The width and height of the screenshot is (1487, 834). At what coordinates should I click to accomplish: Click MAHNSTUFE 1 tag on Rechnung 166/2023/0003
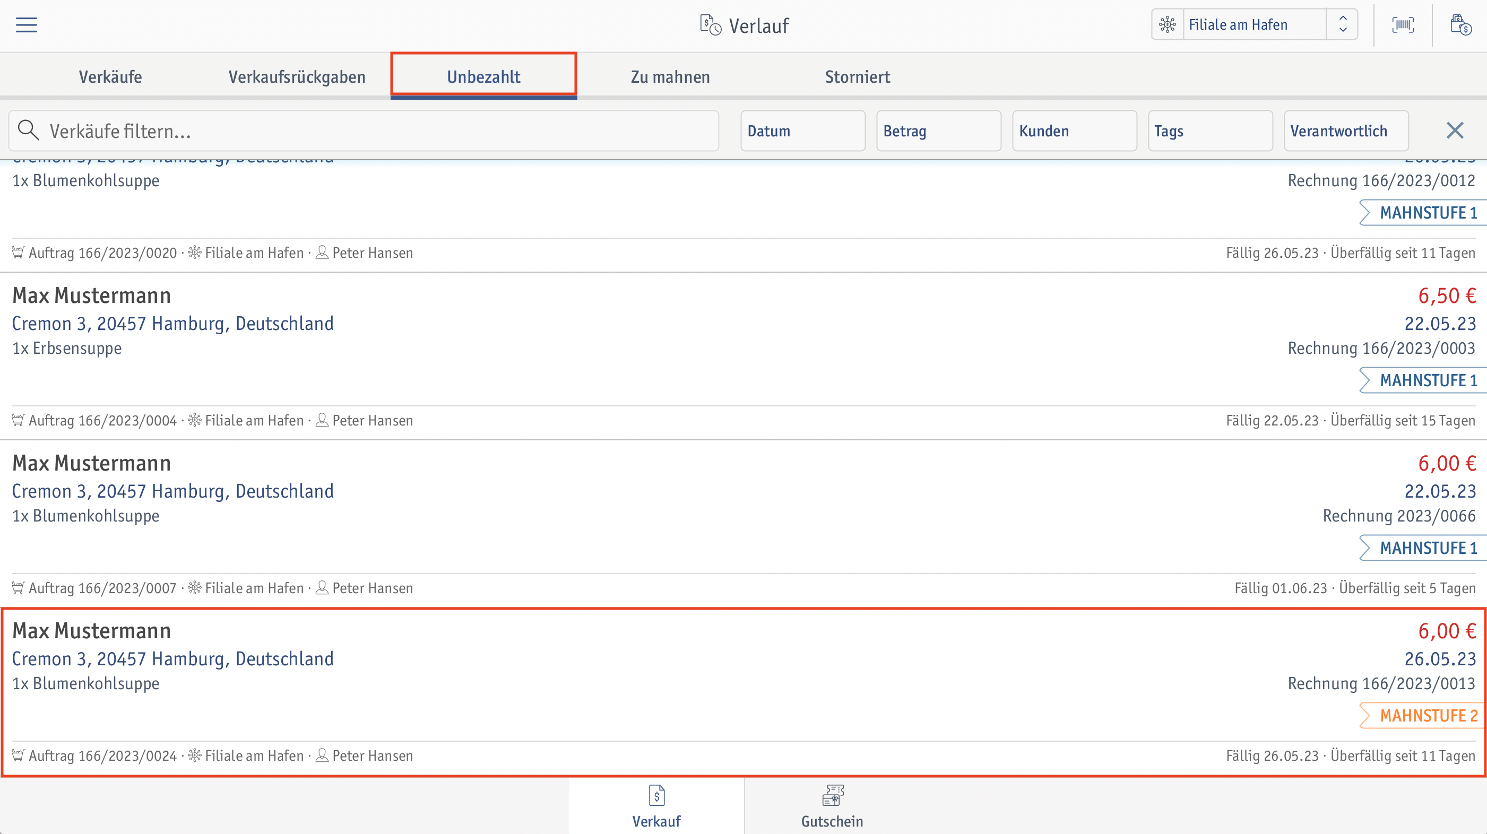1423,380
